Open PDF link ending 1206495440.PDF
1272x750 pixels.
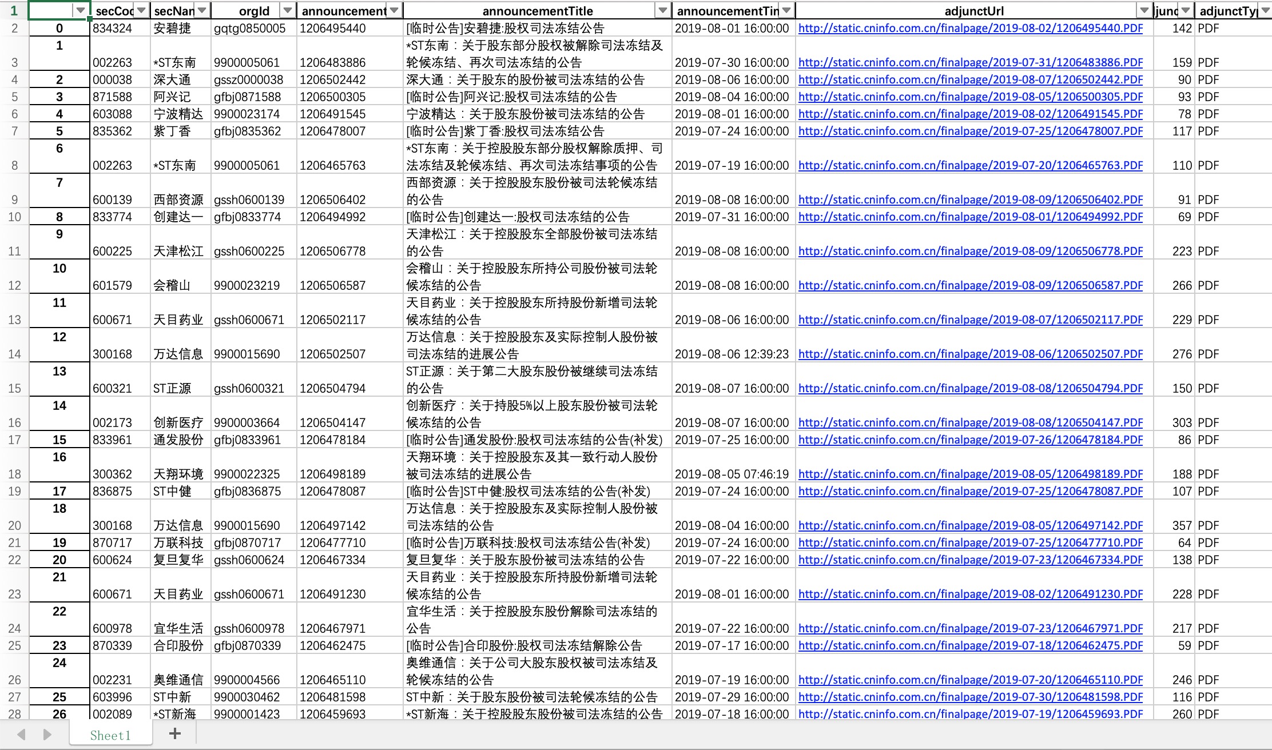pyautogui.click(x=970, y=29)
